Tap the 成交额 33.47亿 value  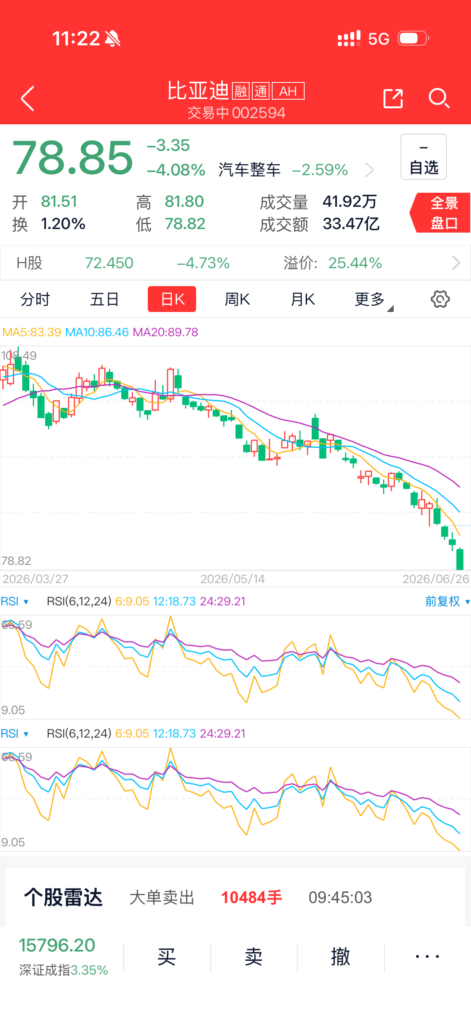[351, 224]
